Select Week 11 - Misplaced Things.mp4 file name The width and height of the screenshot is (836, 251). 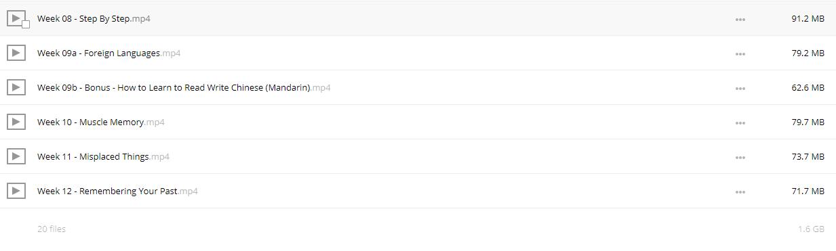(103, 157)
